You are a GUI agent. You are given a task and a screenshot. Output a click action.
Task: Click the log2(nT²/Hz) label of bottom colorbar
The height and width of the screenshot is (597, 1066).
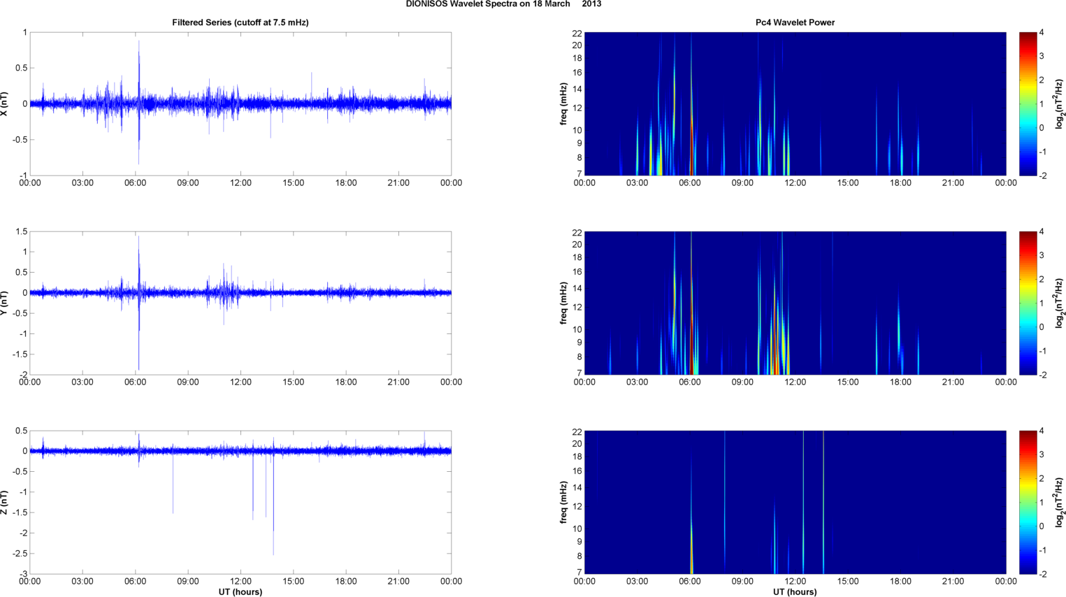click(1060, 502)
